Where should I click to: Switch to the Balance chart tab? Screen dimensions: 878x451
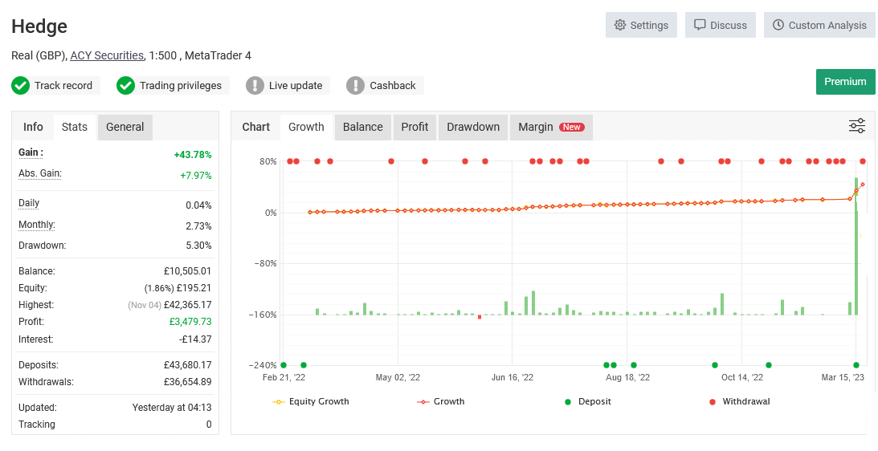[x=362, y=127]
